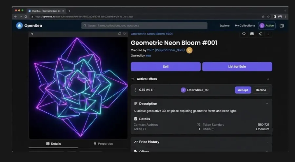This screenshot has height=162, width=295.
Task: Open the Geometric Neon Bloom #001 collection link
Action: 152,34
